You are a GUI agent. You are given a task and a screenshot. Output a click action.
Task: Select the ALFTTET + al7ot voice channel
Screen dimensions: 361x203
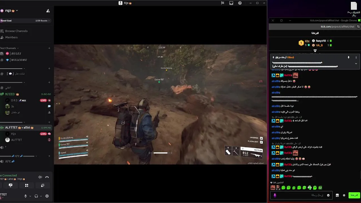(x=25, y=128)
